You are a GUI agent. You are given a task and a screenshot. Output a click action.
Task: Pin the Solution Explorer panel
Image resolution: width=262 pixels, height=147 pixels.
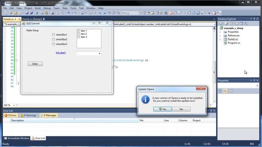(254, 19)
